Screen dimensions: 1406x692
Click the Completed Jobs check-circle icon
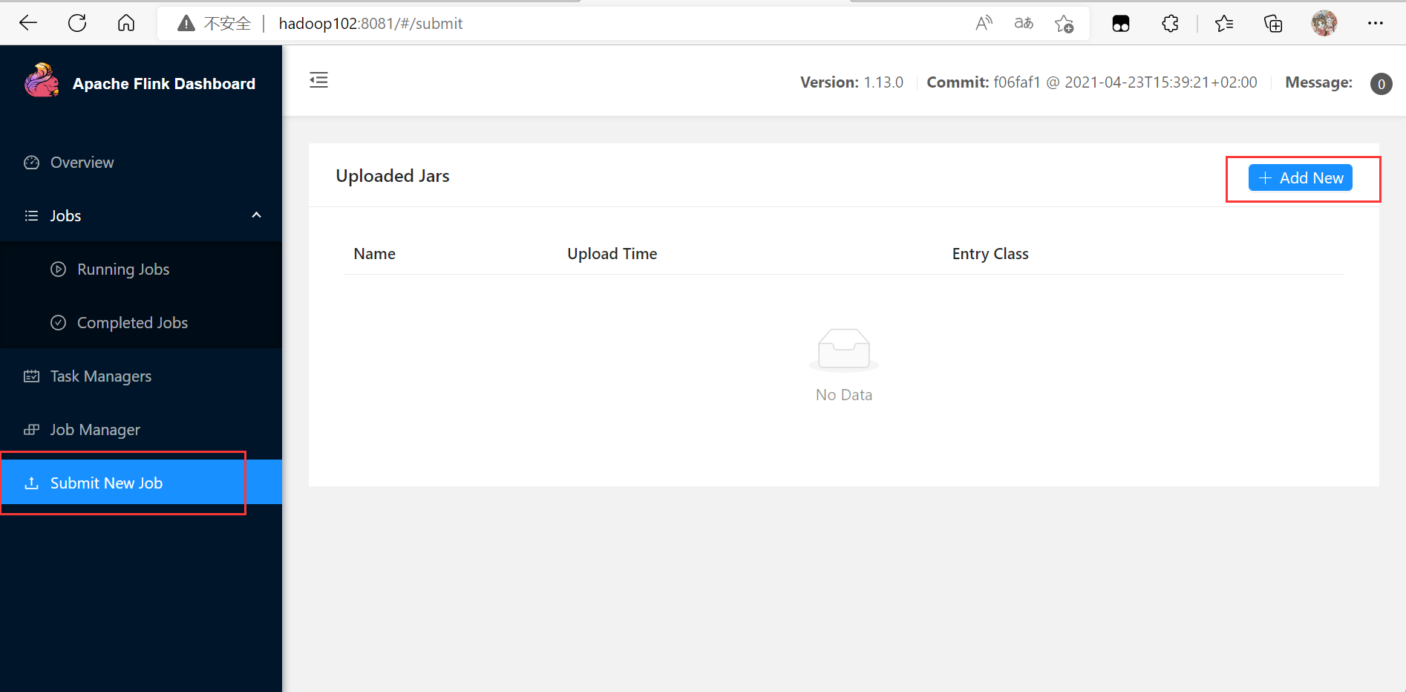(x=58, y=323)
